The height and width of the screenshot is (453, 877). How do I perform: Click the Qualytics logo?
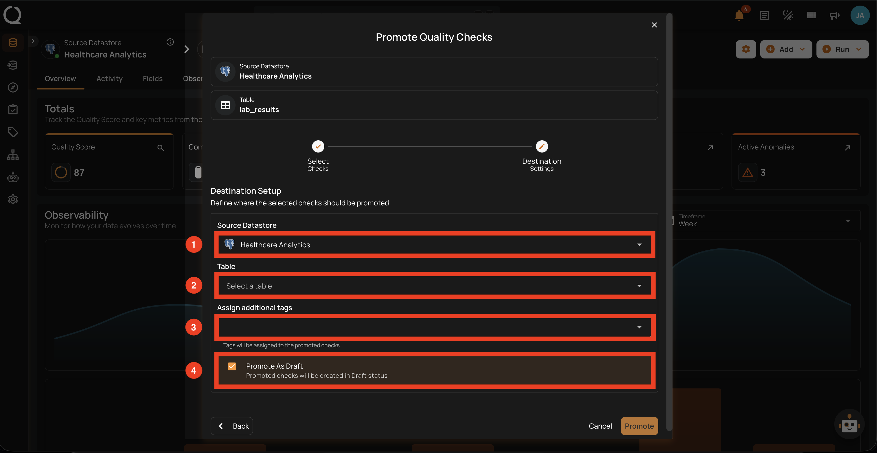point(12,15)
